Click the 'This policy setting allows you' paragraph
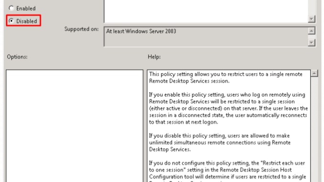Screen dimensions: 324x182 point(226,77)
